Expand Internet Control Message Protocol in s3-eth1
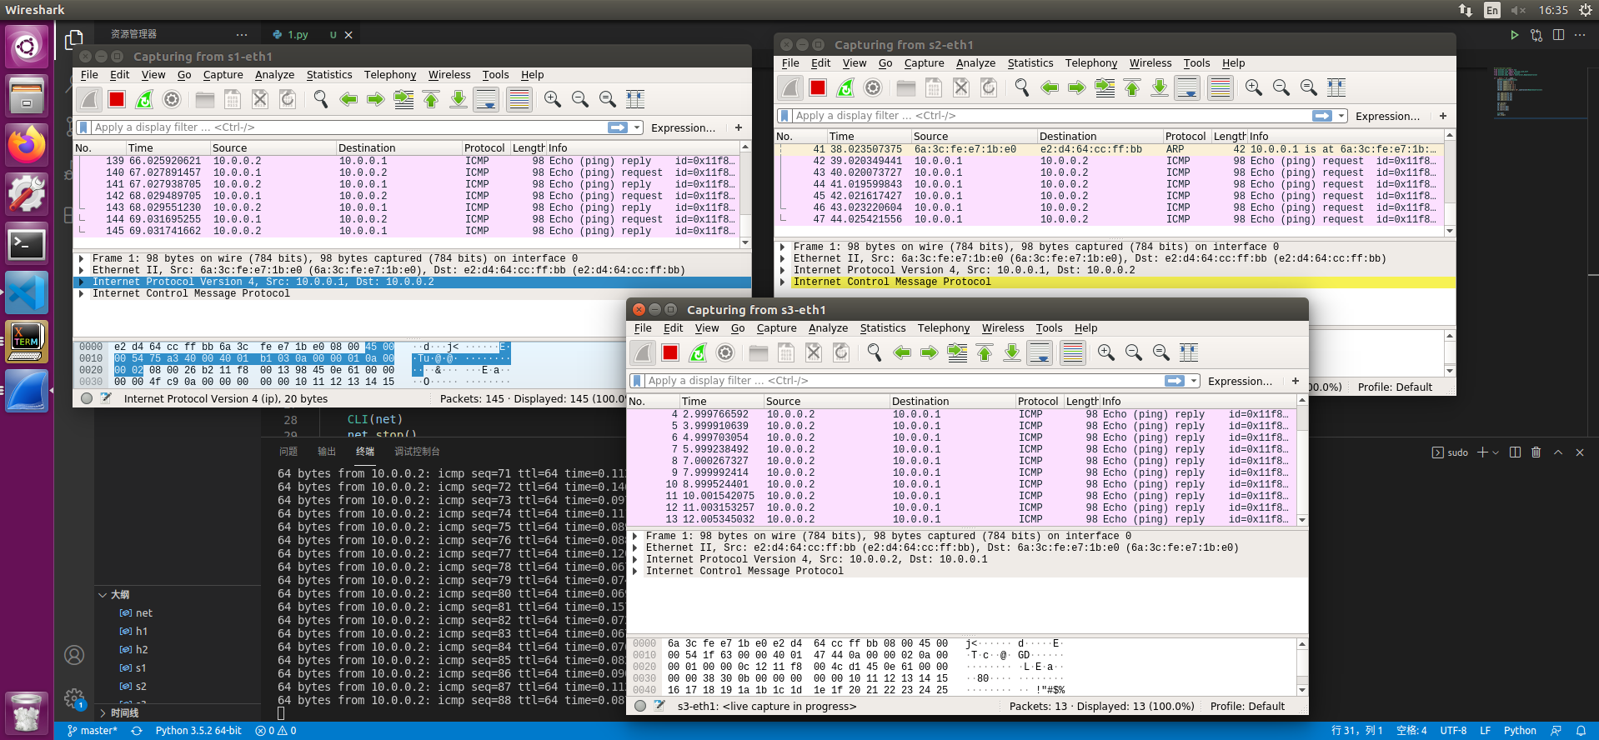Image resolution: width=1599 pixels, height=740 pixels. 635,571
